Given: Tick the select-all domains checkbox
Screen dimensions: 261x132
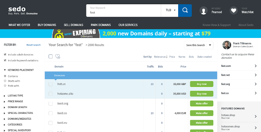Looking at the screenshot, I should tap(51, 56).
